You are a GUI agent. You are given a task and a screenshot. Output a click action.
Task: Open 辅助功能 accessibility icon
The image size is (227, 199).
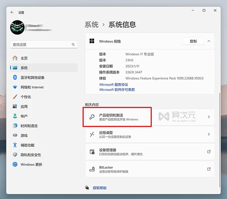click(15, 145)
